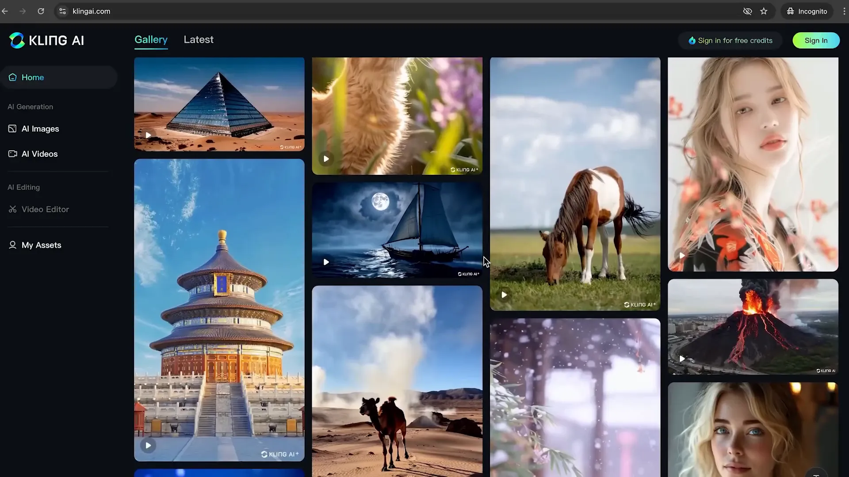Open Chrome's three-dot menu
849x477 pixels.
[844, 11]
